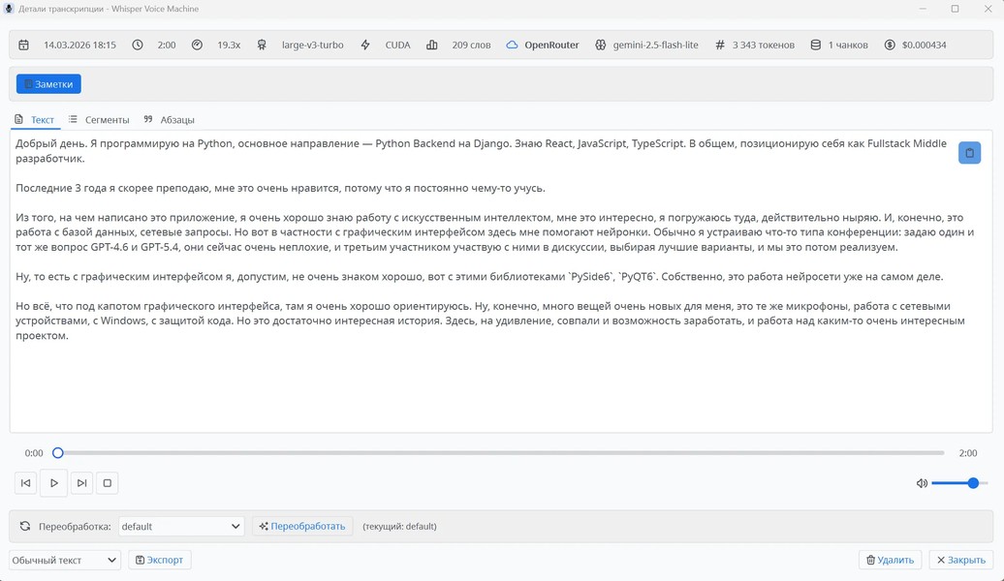Click the paragraph starting with Последние 3 года
Image resolution: width=1004 pixels, height=581 pixels.
(x=280, y=188)
